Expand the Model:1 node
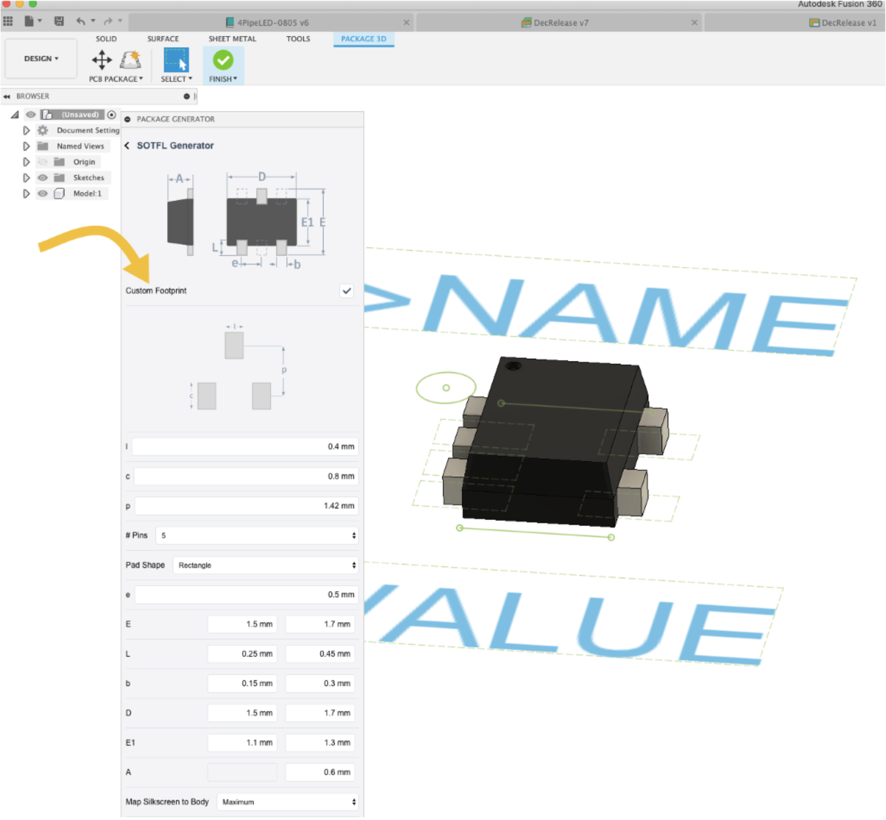Screen dimensions: 886x820 point(26,193)
